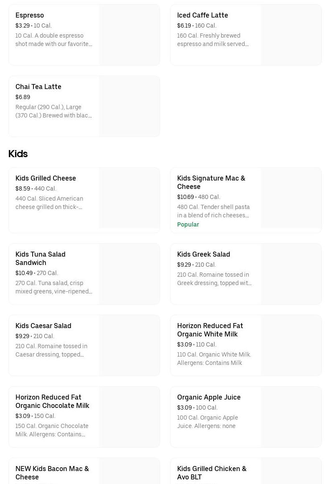Screen dimensions: 336x484
Task: Click Popular label on Kids Signature Mac
Action: click(188, 224)
